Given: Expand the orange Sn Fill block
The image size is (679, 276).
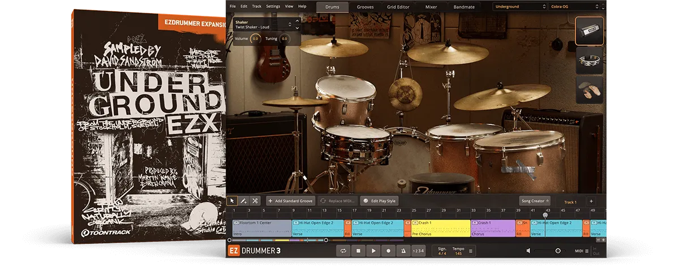Looking at the screenshot, I should [519, 223].
